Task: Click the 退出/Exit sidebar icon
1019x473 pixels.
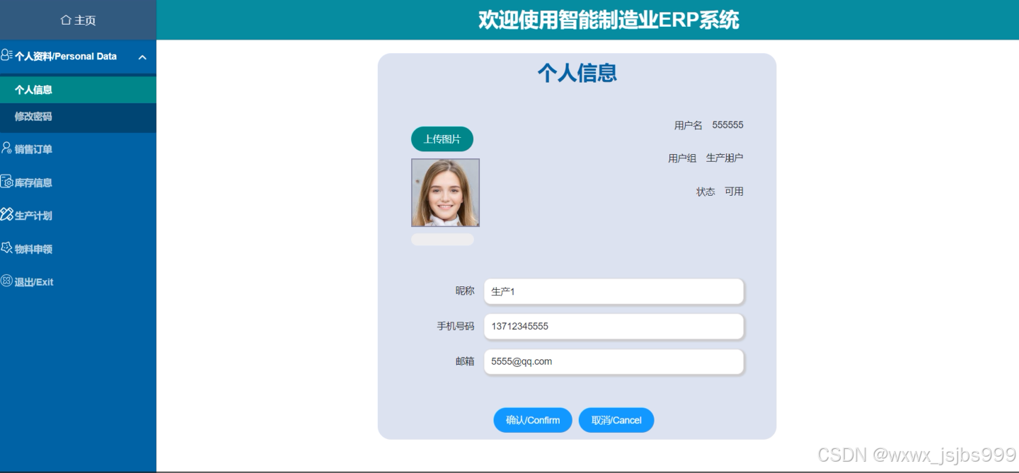Action: [x=6, y=281]
